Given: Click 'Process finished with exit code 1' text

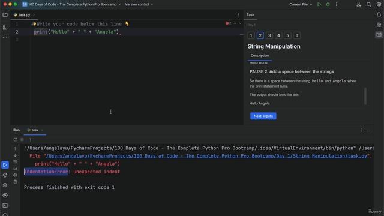Looking at the screenshot, I should pos(69,187).
